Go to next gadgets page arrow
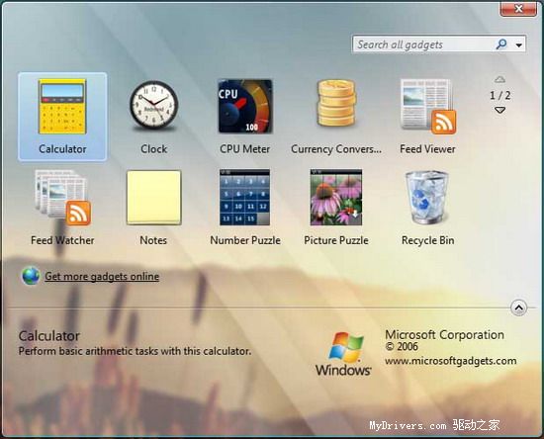 point(499,111)
